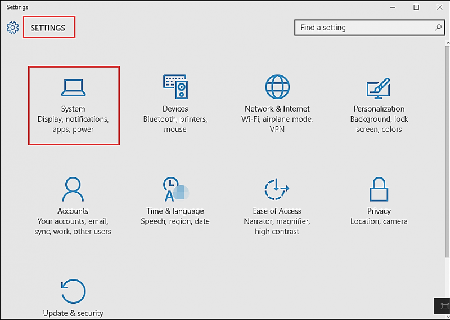Click the search magnifier icon

[x=438, y=27]
